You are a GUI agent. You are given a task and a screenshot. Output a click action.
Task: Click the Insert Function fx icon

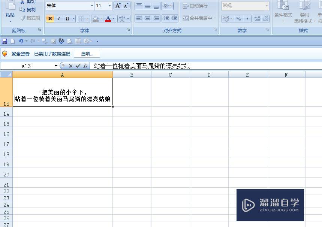pos(85,66)
